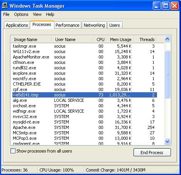Image resolution: width=181 pixels, height=175 pixels.
Task: Select the nvsvc32.exe process
Action: click(x=85, y=117)
